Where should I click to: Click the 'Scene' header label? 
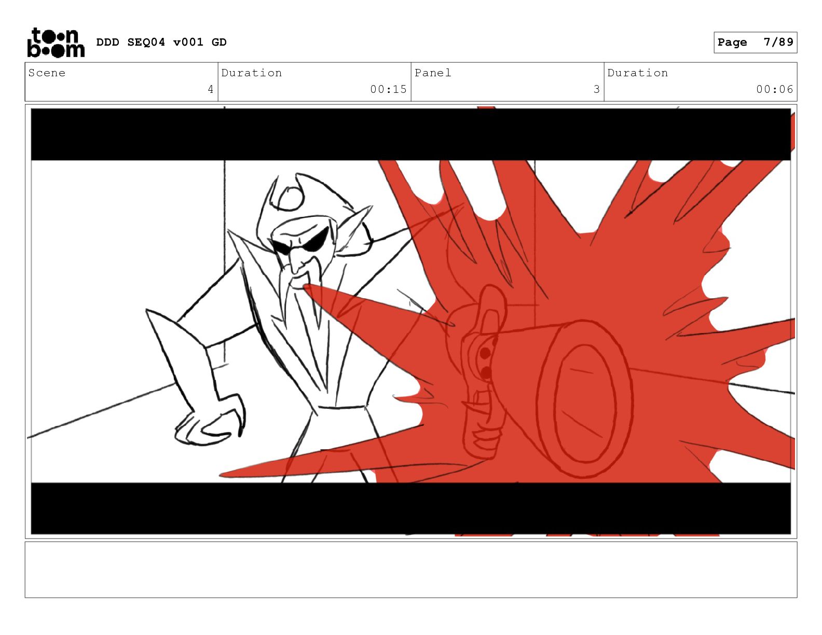(x=47, y=73)
